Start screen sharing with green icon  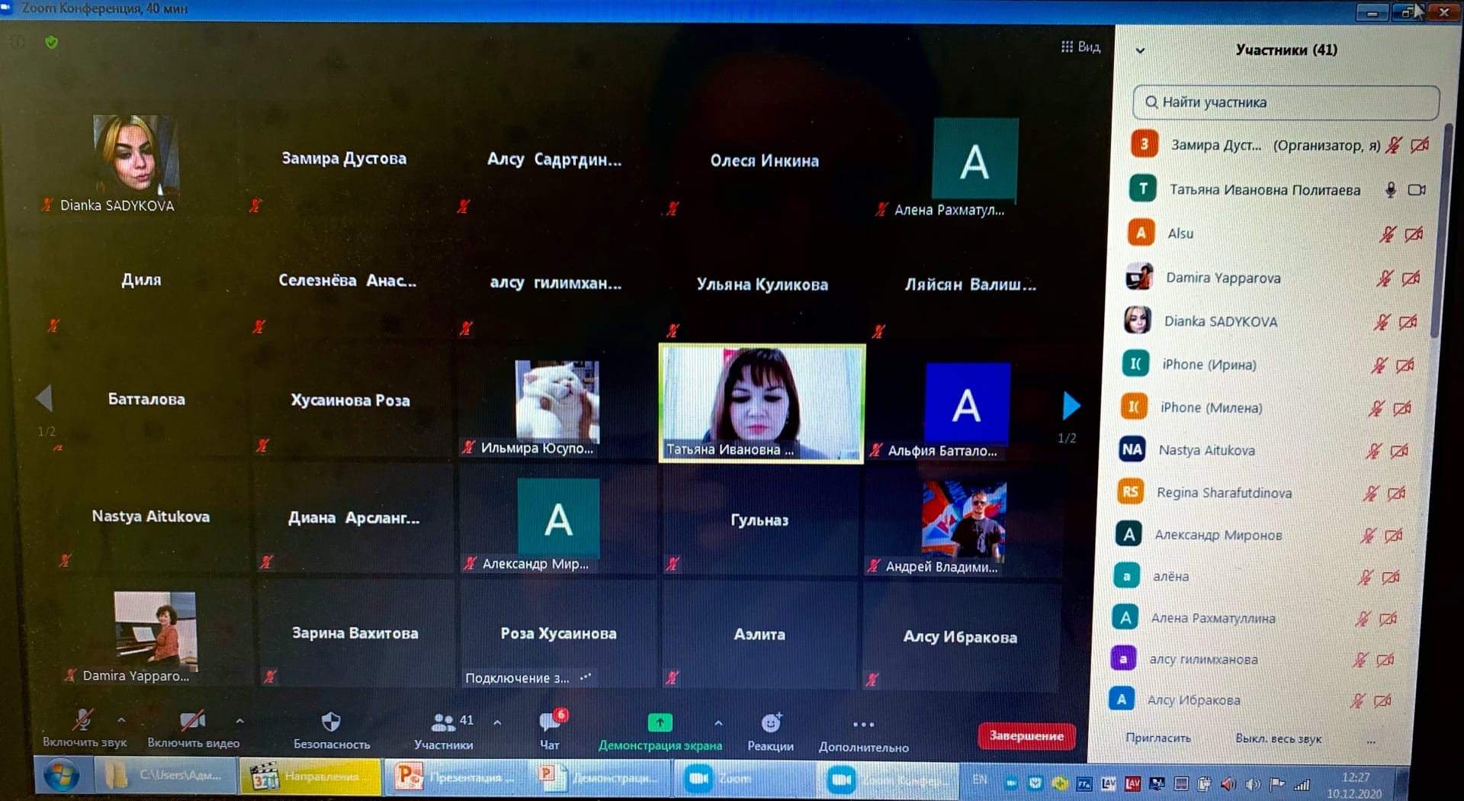pyautogui.click(x=660, y=722)
